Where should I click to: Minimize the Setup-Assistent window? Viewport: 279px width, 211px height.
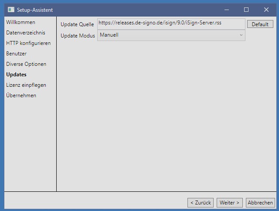pyautogui.click(x=227, y=10)
